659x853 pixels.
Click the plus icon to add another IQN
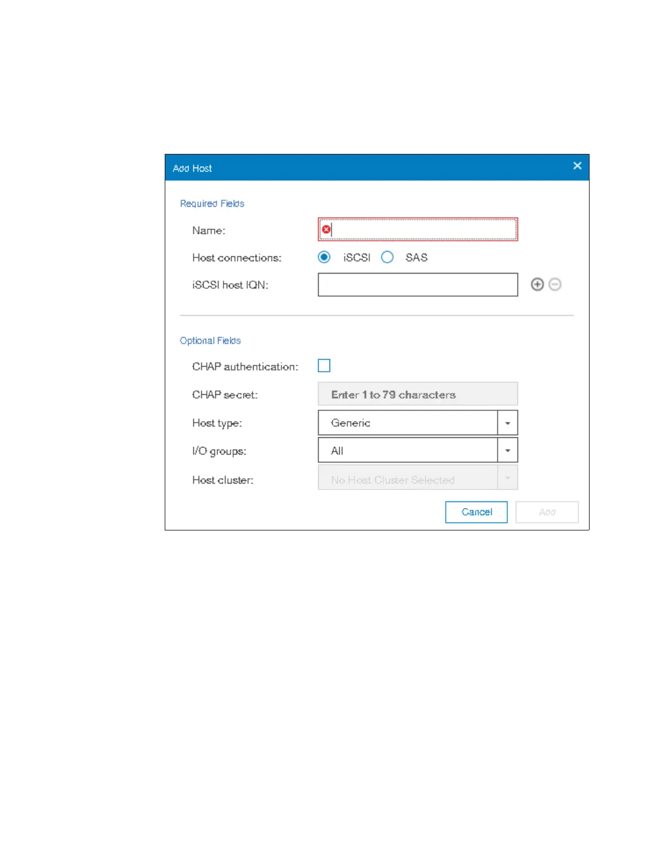coord(537,284)
